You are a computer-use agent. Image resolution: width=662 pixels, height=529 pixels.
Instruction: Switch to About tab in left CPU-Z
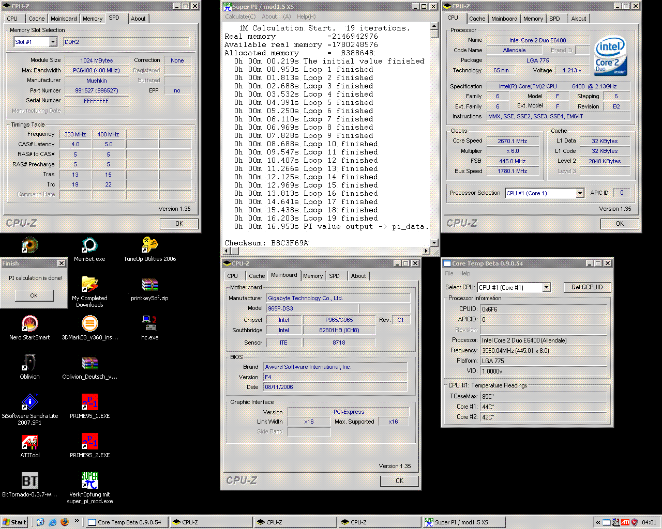coord(138,19)
